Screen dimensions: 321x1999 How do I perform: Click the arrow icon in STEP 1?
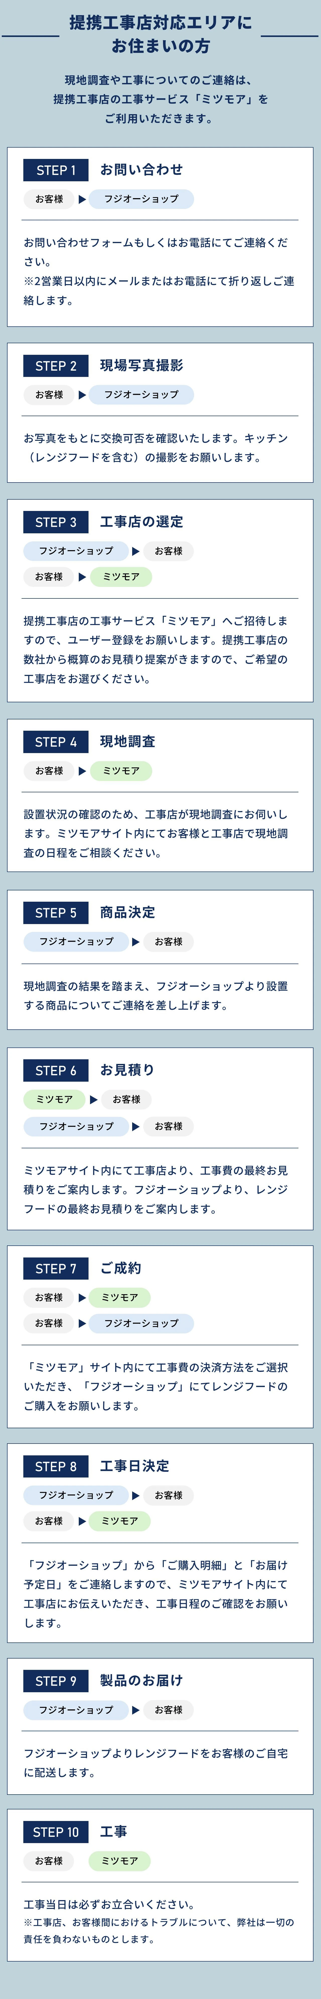pos(82,199)
